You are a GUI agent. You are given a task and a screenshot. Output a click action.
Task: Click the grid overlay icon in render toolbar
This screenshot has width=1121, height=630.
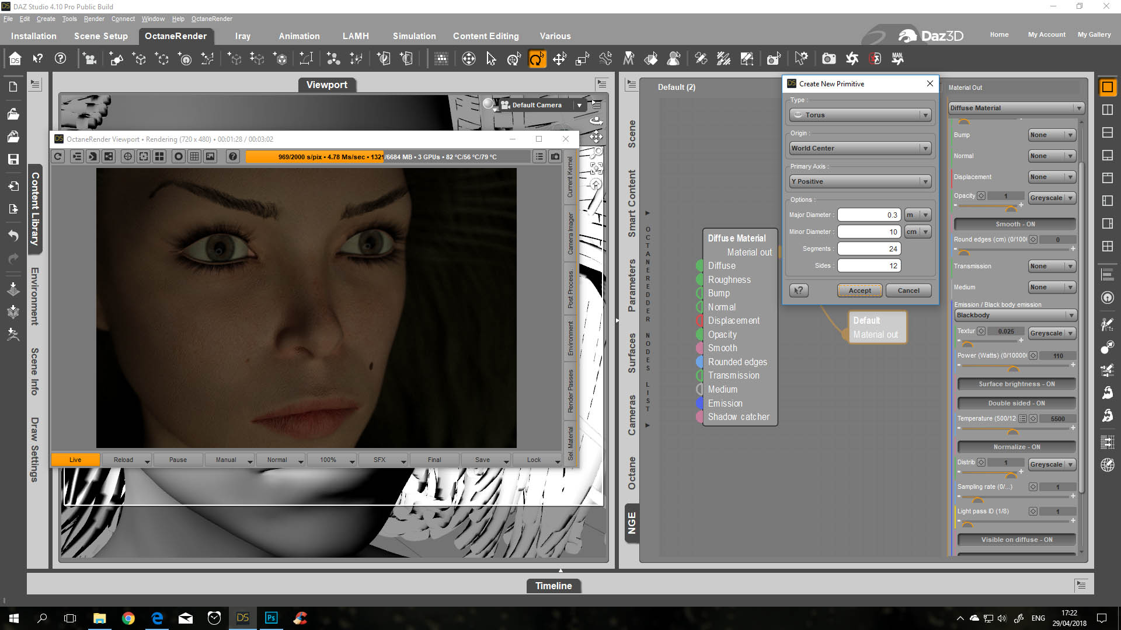(x=194, y=156)
